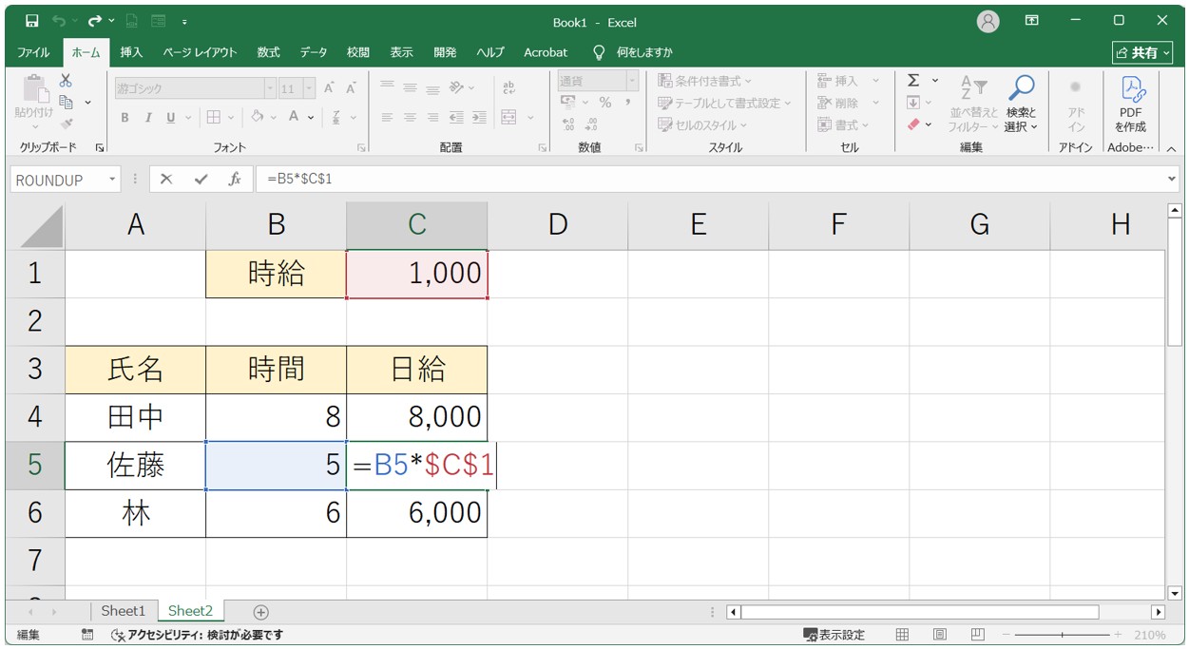Image resolution: width=1189 pixels, height=649 pixels.
Task: Click the Increase Decimal icon
Action: (568, 124)
